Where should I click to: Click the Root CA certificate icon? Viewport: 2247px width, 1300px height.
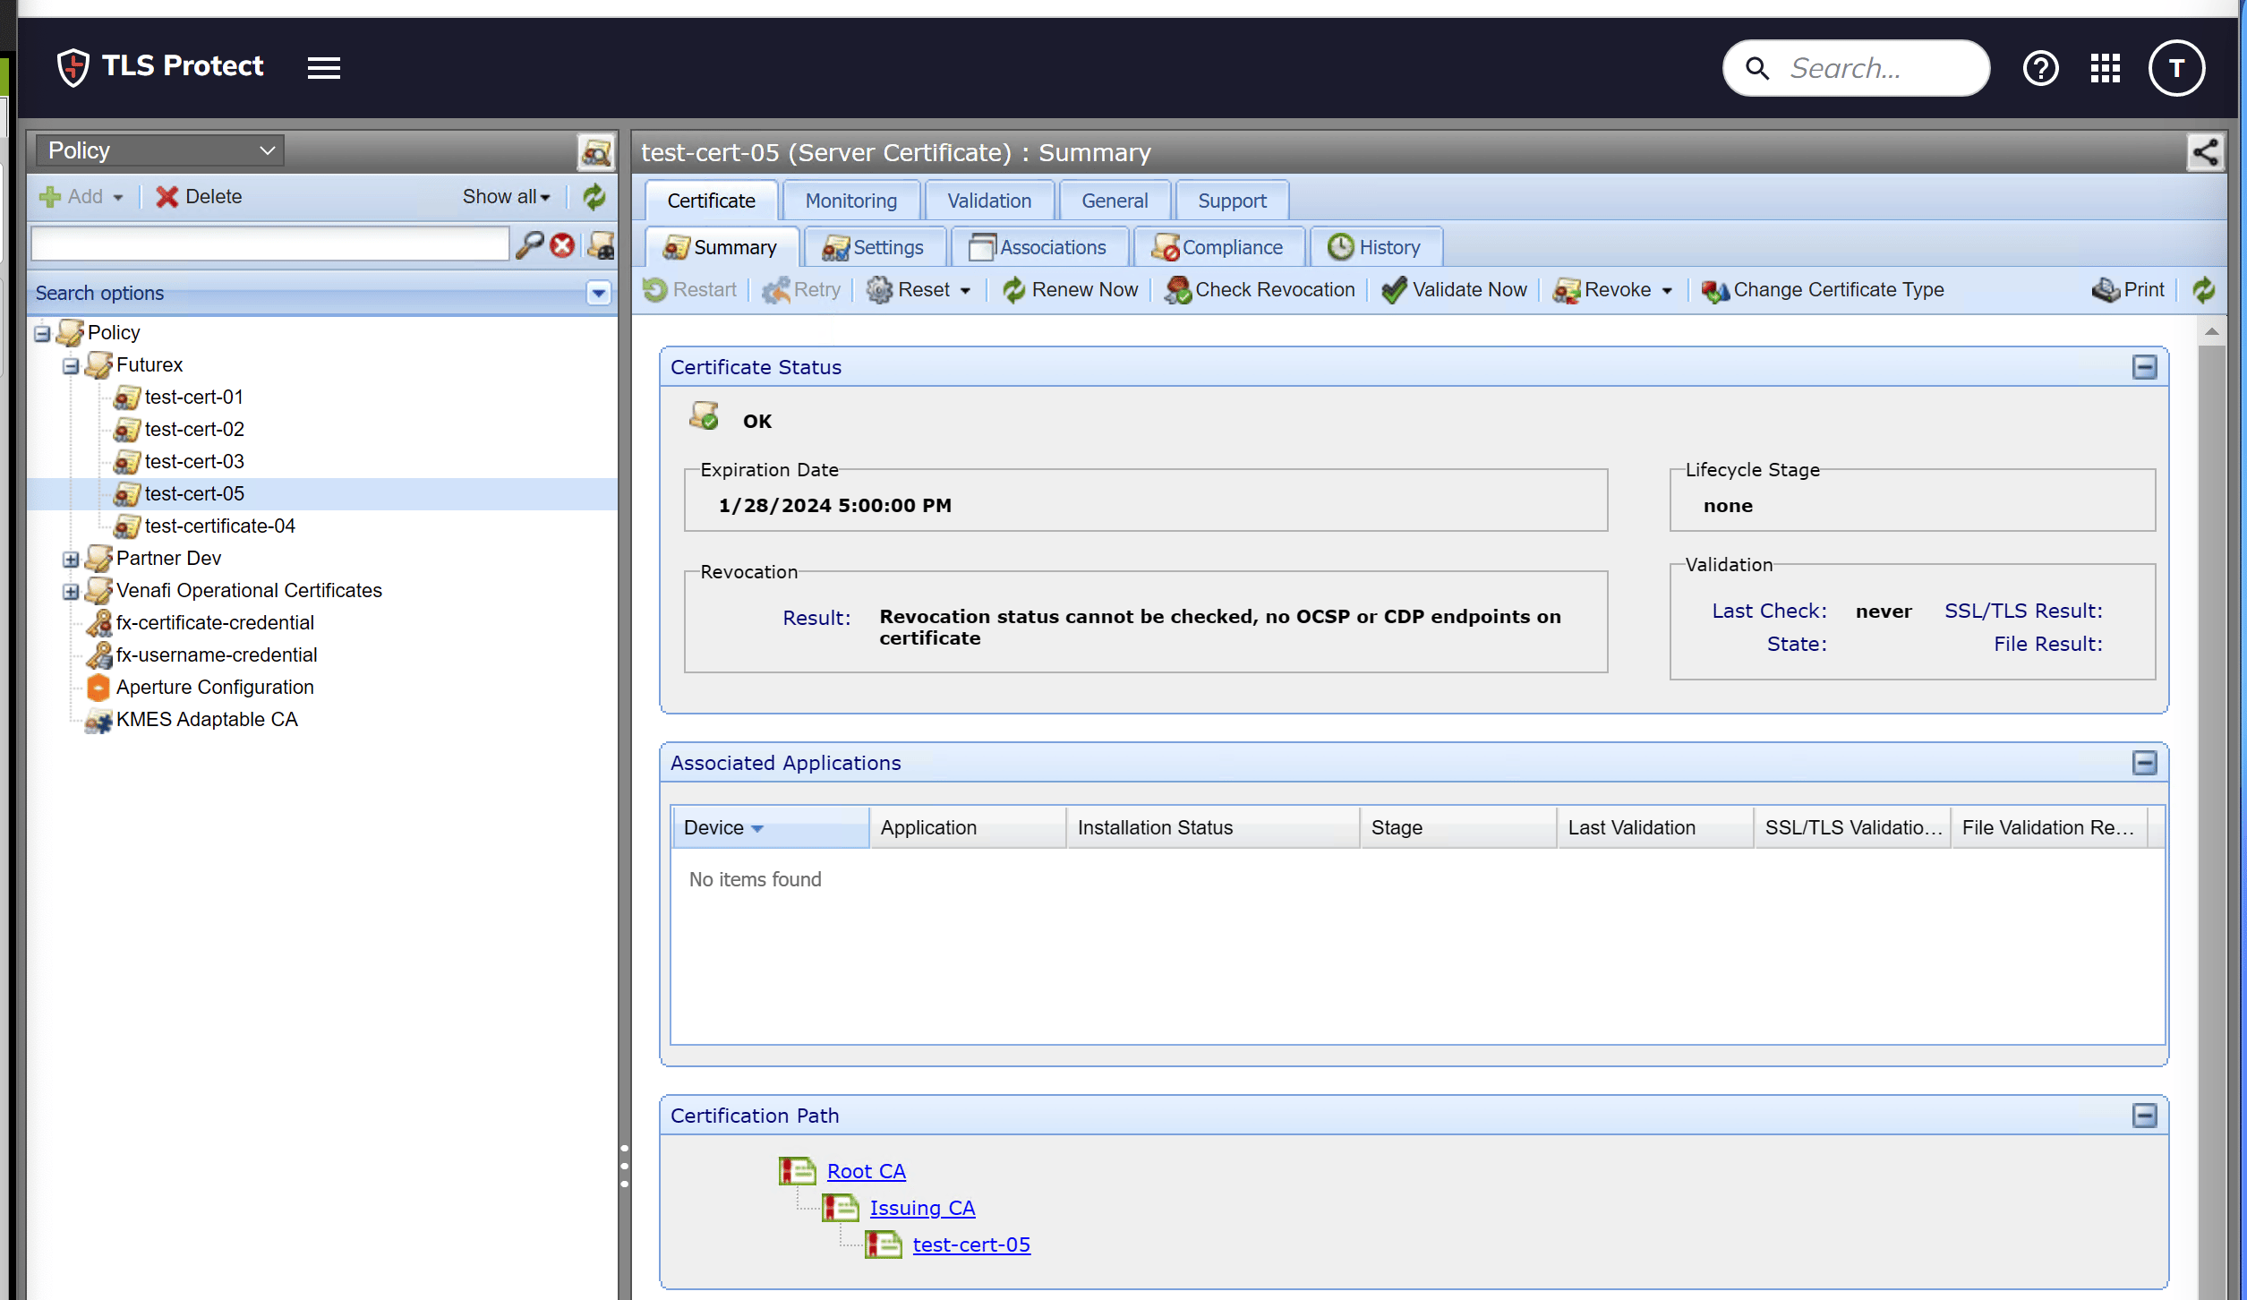797,1171
